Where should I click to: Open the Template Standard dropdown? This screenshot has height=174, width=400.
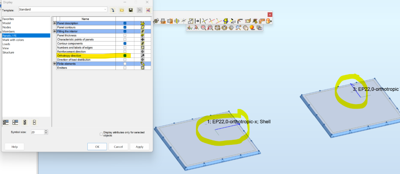105,10
